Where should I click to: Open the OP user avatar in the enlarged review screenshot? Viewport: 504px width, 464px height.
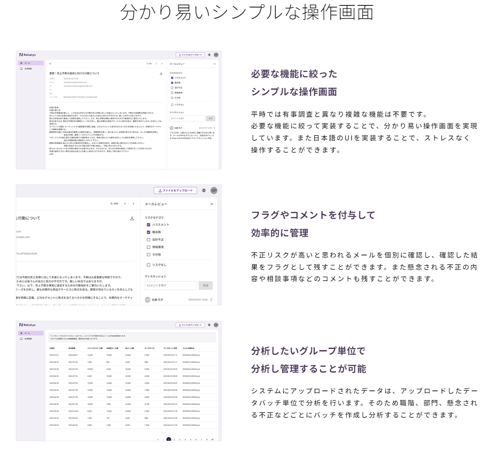click(214, 191)
